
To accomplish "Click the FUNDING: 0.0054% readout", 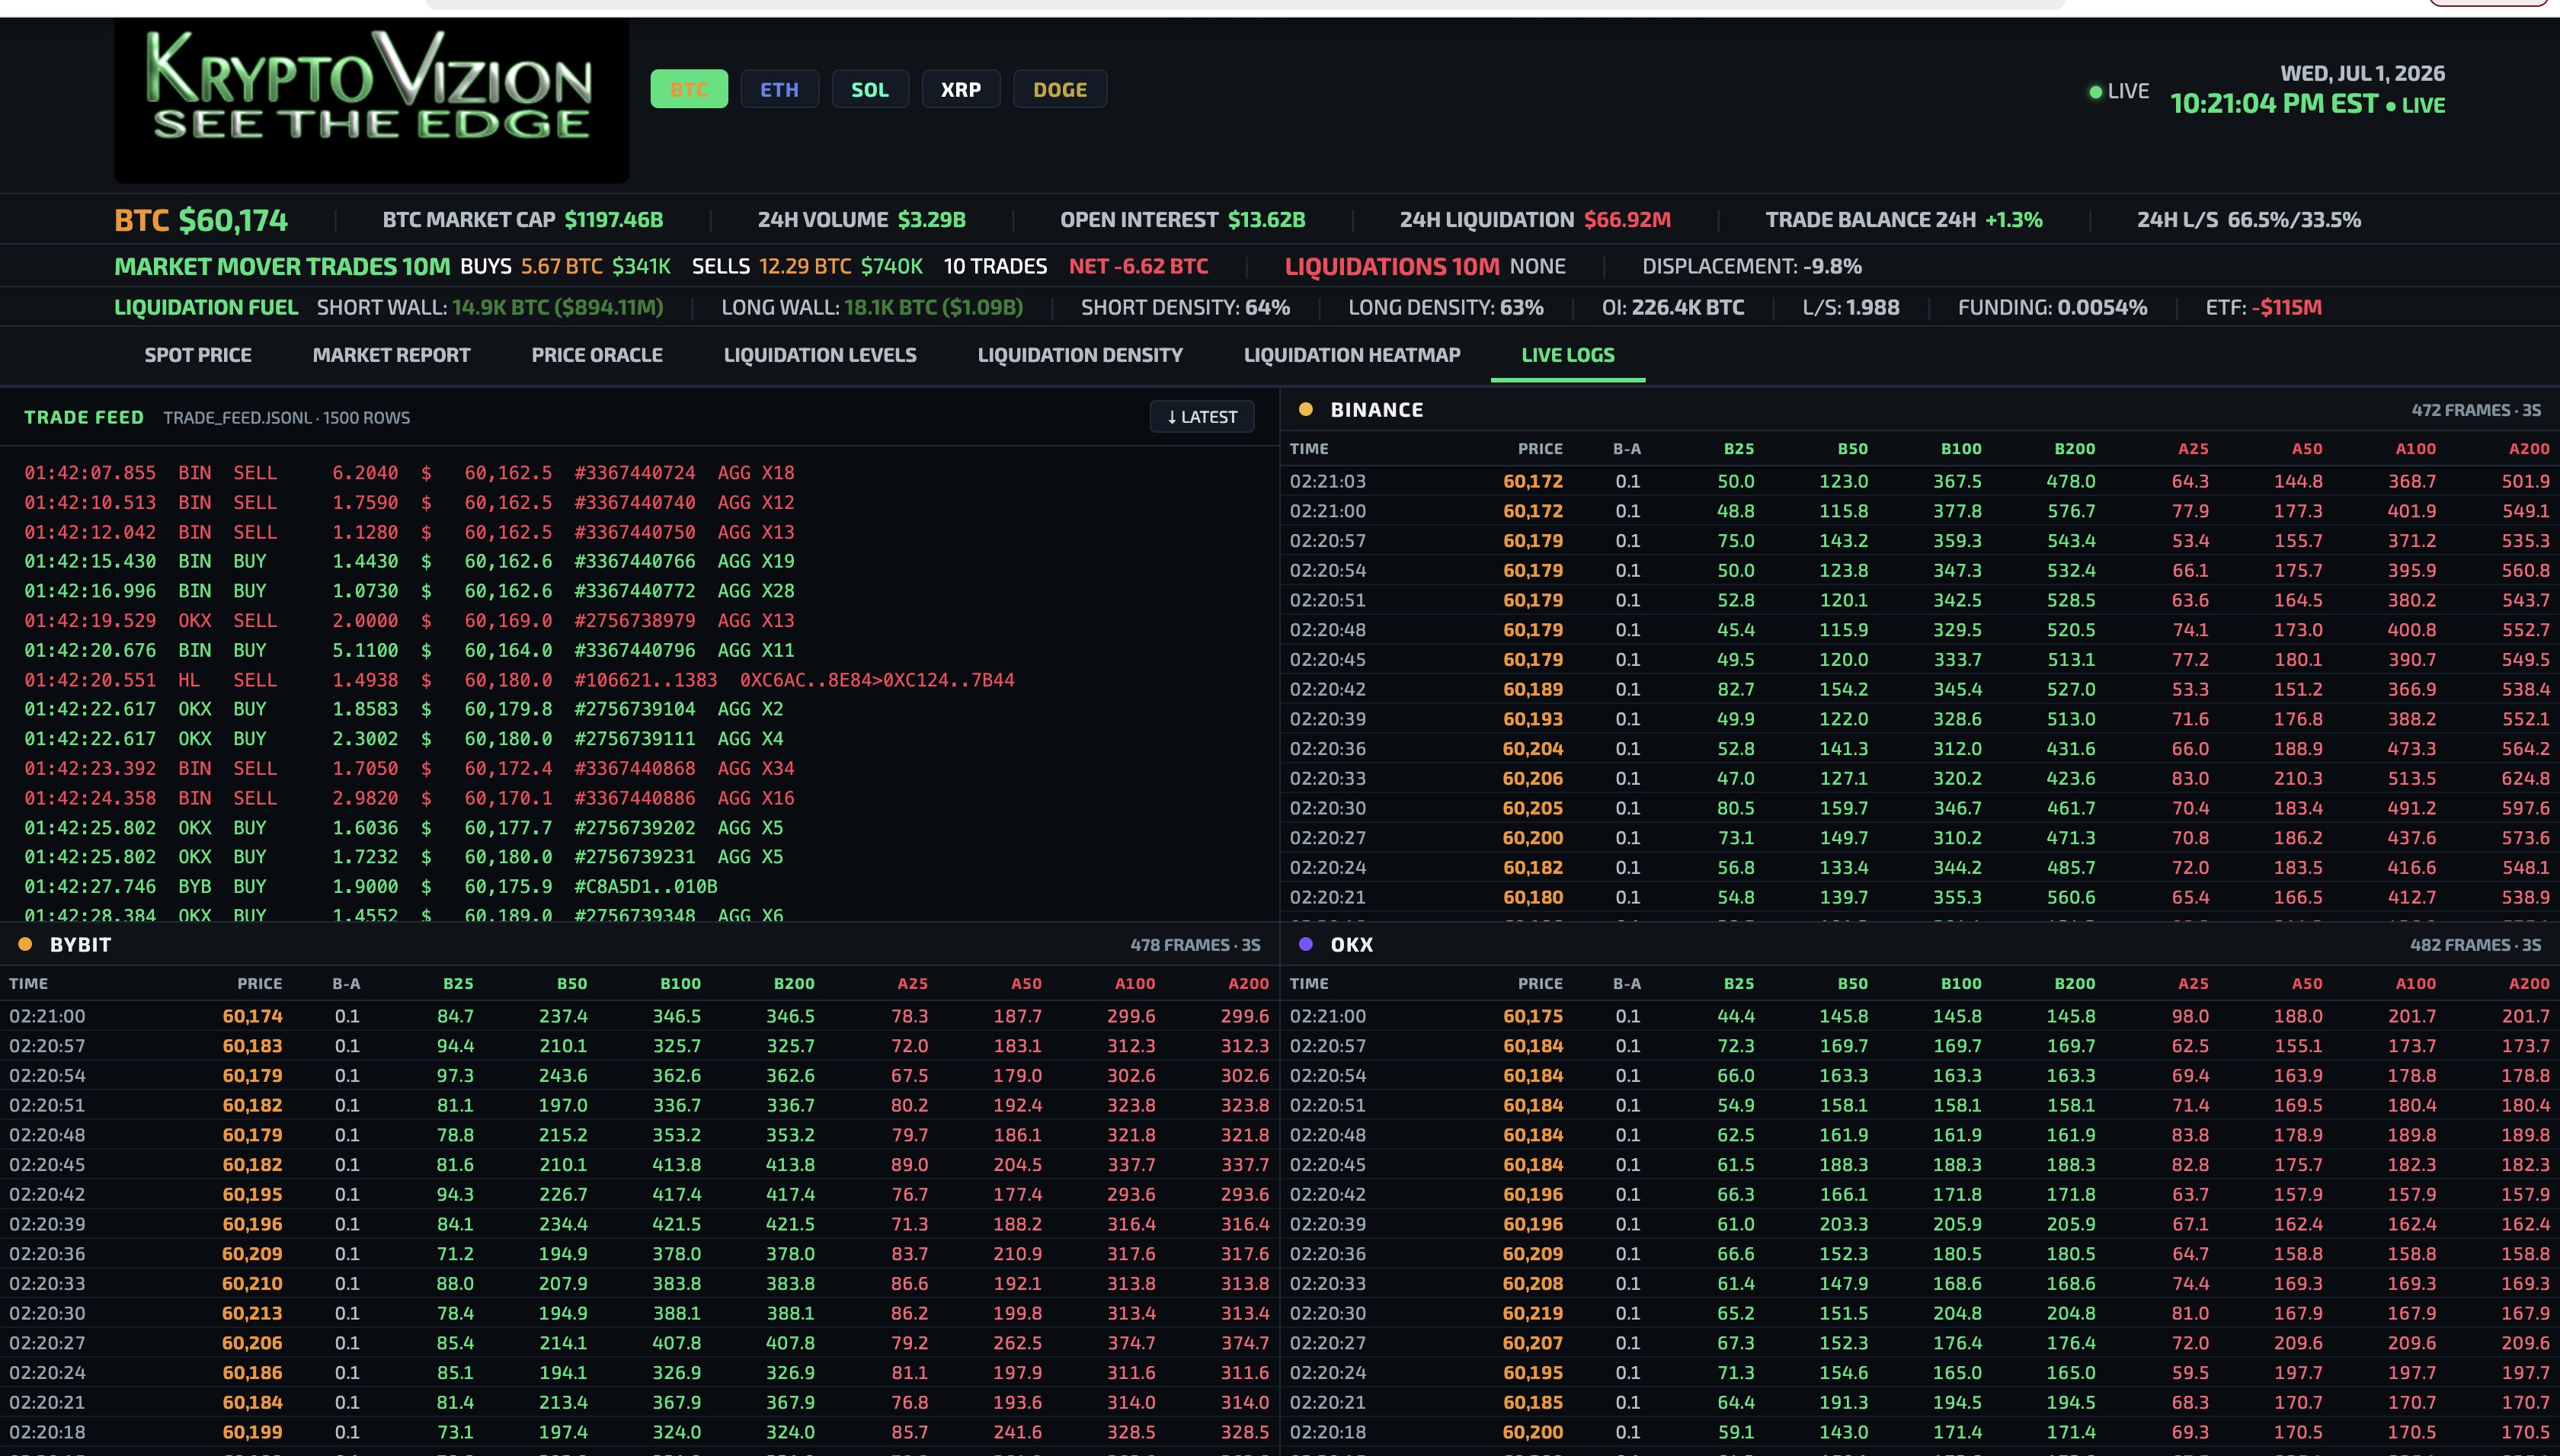I will tap(2052, 308).
